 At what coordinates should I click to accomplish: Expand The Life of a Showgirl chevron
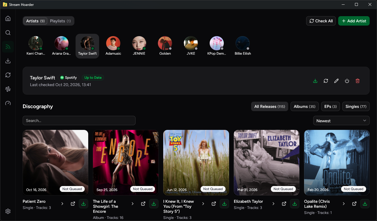tap(133, 204)
